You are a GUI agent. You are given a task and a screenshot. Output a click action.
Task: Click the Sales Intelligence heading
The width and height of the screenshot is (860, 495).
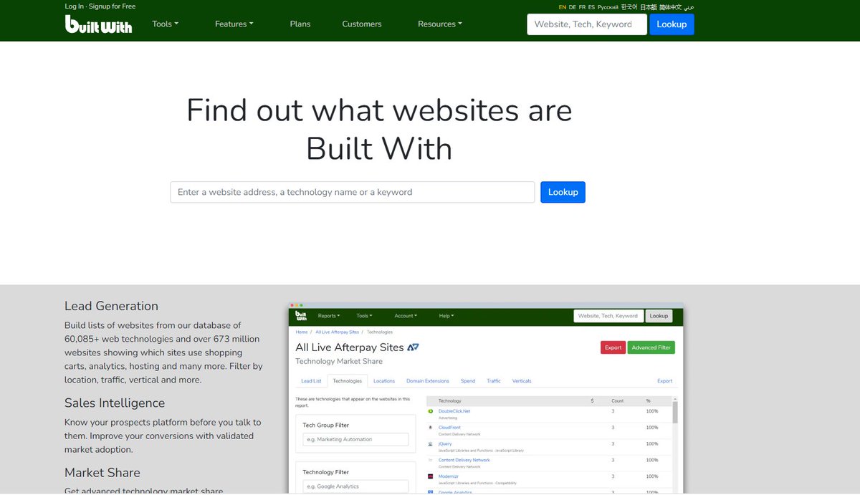point(115,403)
